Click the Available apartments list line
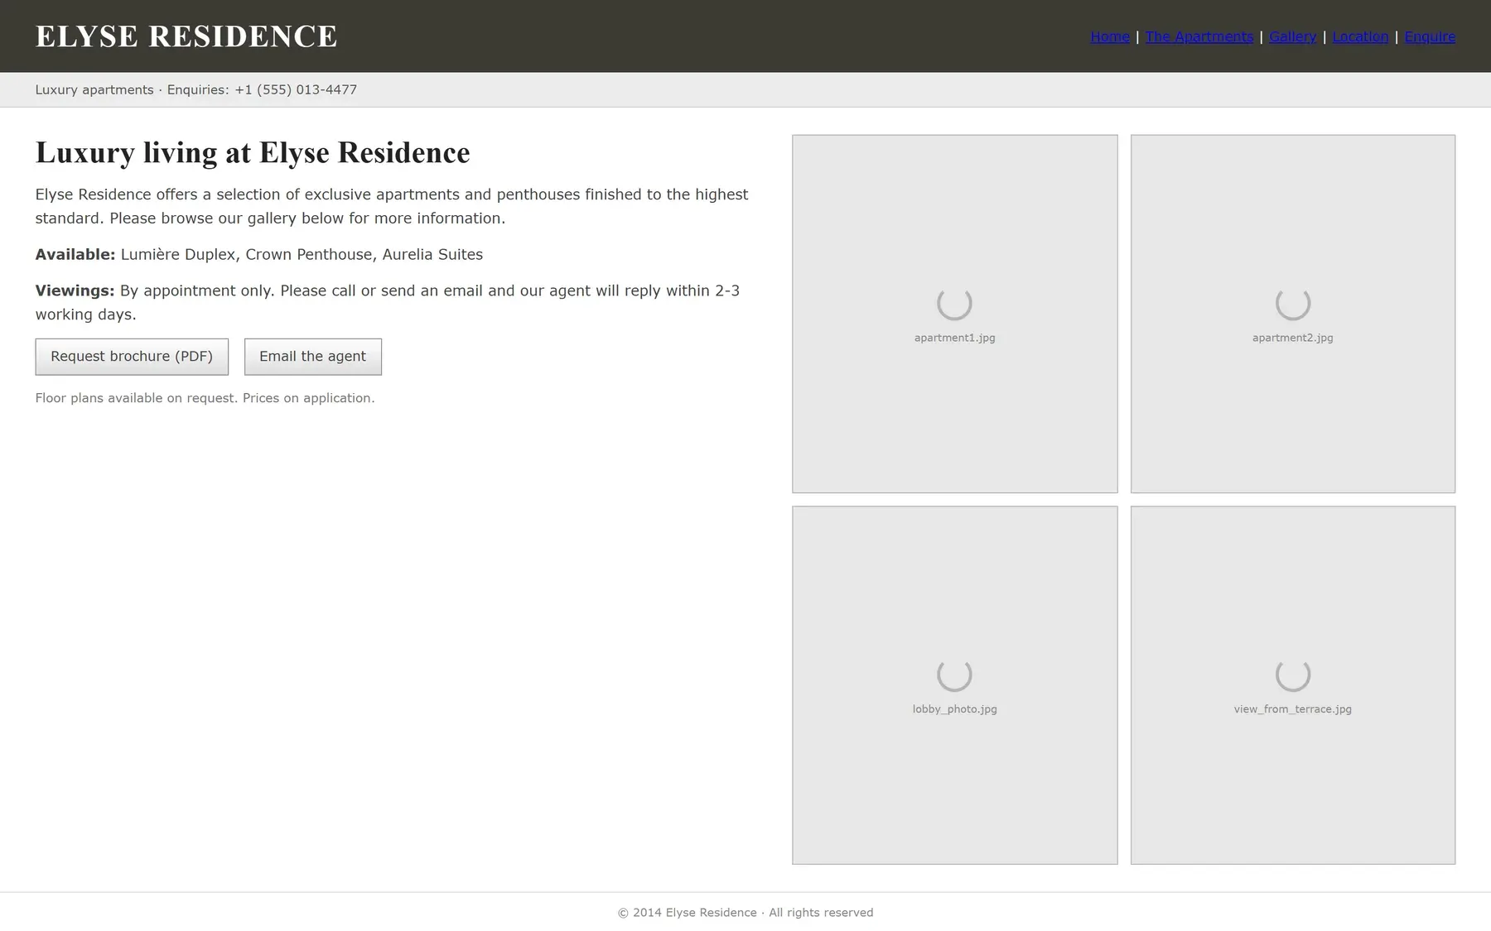 click(259, 254)
